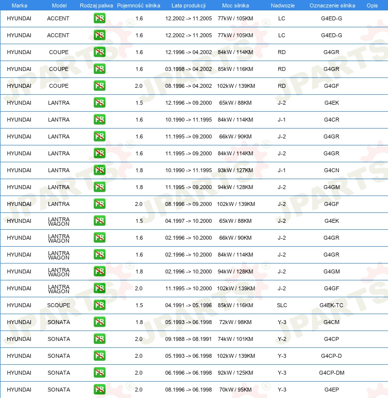Select fuel icon for LANTRA WAGON 1.8 G4GM
Image resolution: width=388 pixels, height=398 pixels.
(99, 271)
